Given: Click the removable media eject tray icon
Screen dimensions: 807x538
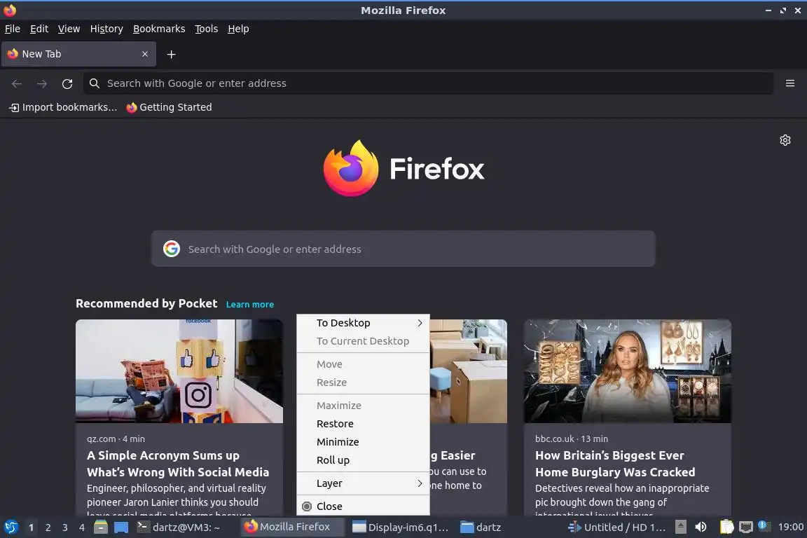Looking at the screenshot, I should click(680, 527).
